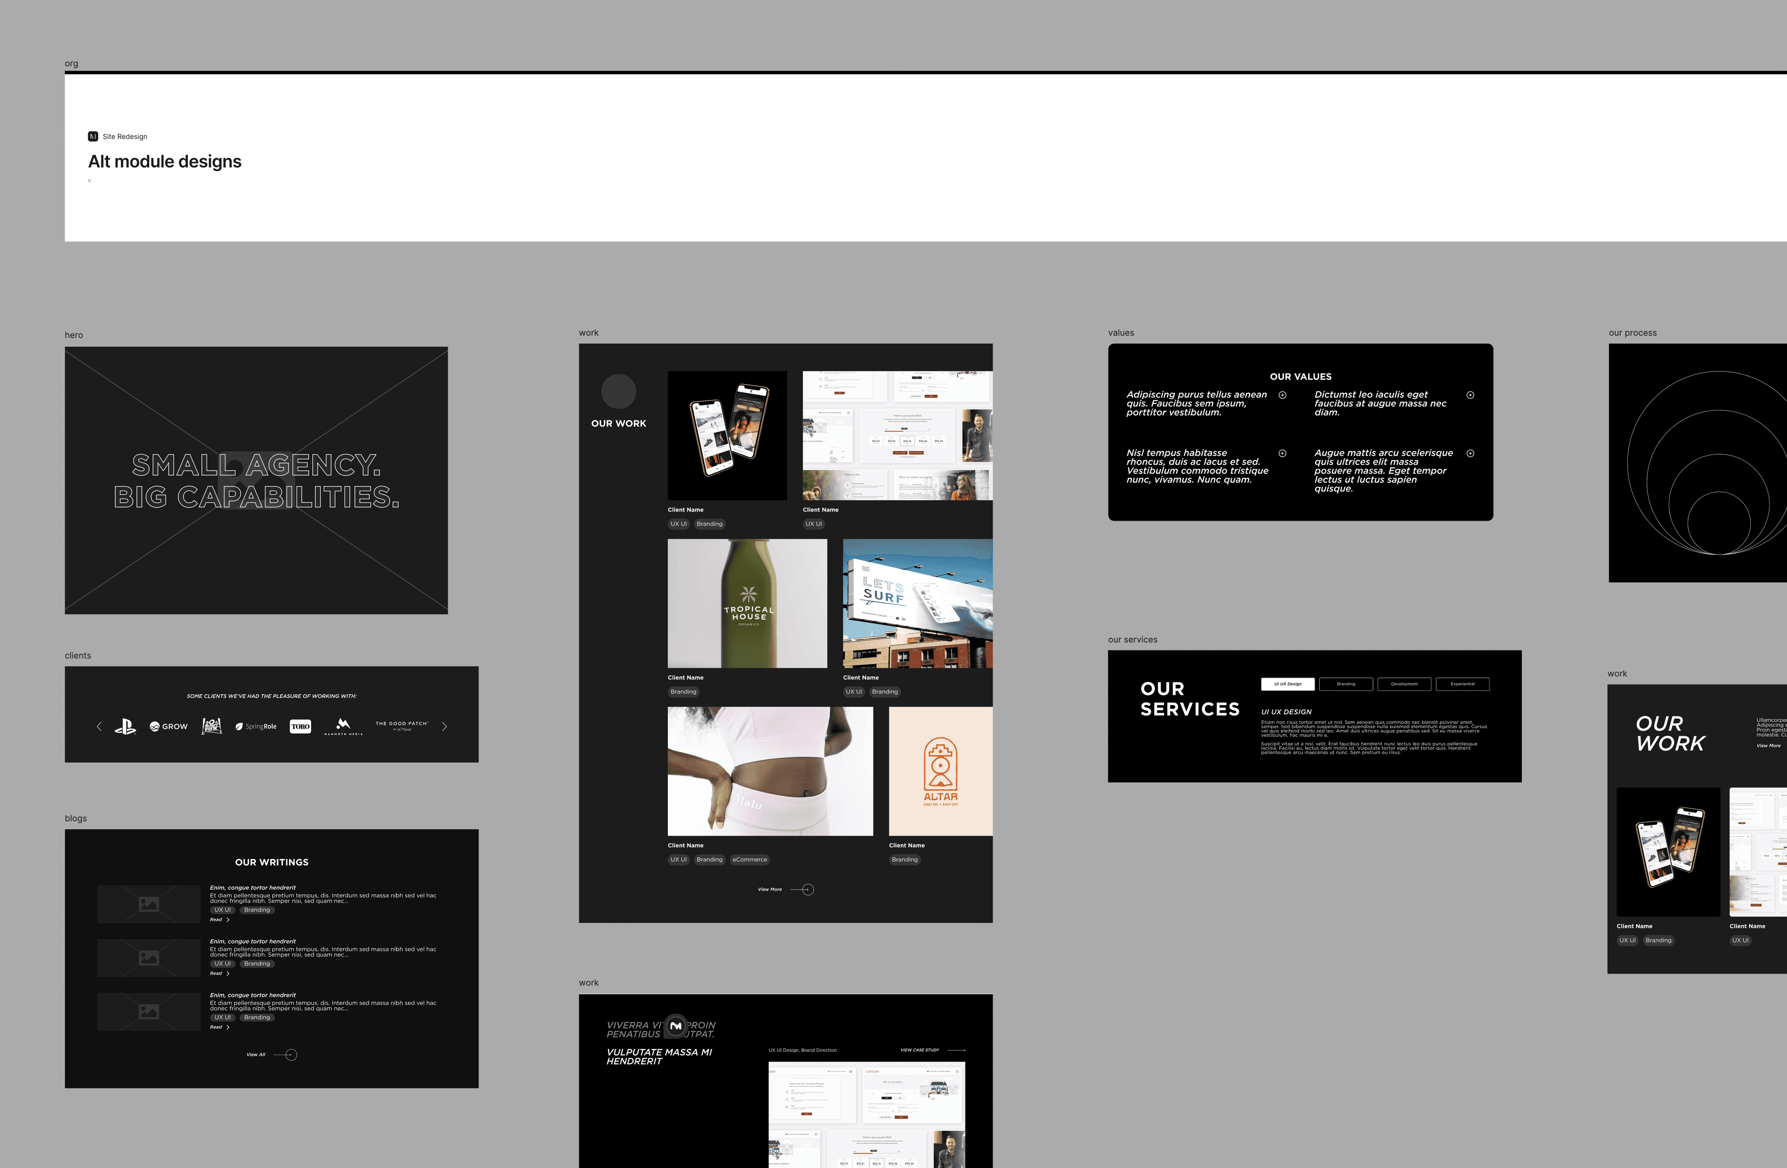This screenshot has width=1787, height=1168.
Task: Go to previous clients with left chevron
Action: pyautogui.click(x=99, y=726)
